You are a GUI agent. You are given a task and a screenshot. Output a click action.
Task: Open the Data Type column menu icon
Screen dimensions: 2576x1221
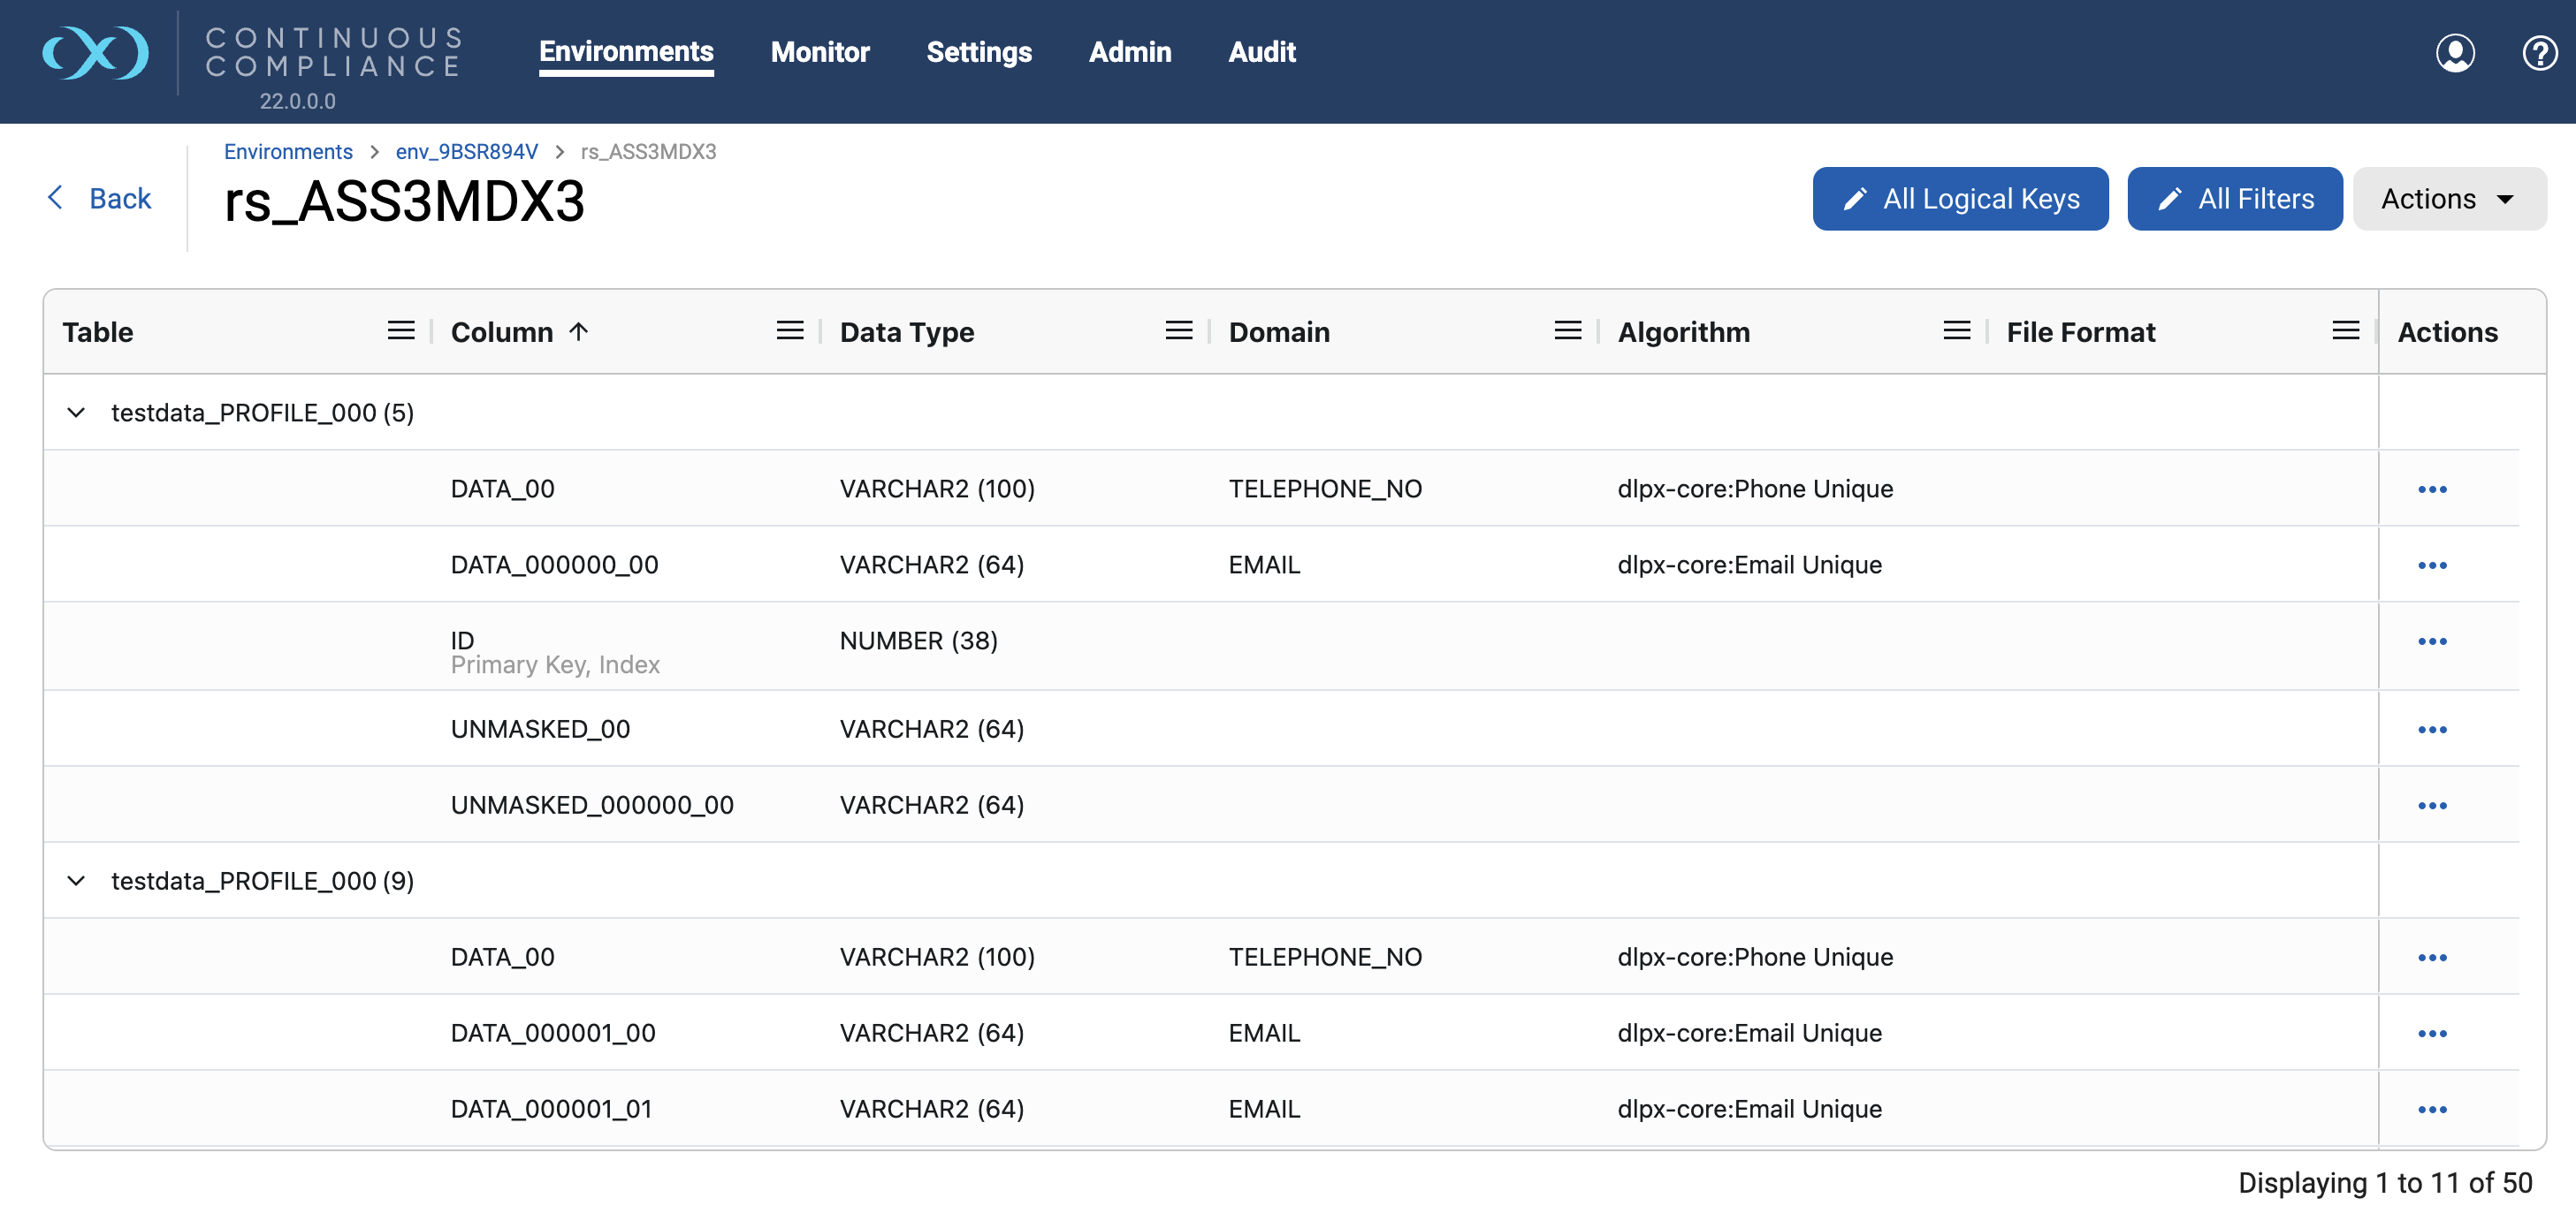[x=1178, y=330]
